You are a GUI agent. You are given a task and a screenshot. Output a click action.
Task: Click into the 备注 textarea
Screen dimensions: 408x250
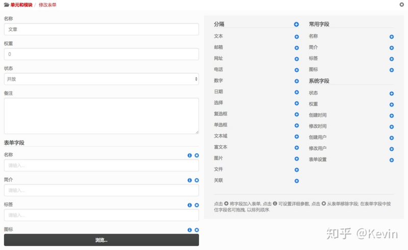point(101,116)
